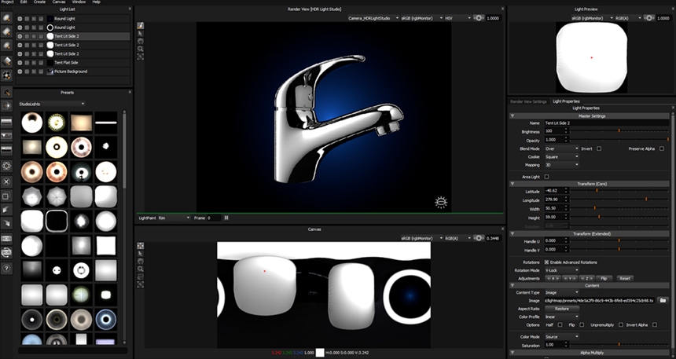This screenshot has height=359, width=676.
Task: Open the Camera_HDRLightStudio camera dropdown
Action: 373,18
